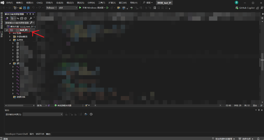Switch to the 错误列表 tab
The width and height of the screenshot is (264, 140).
point(40,134)
